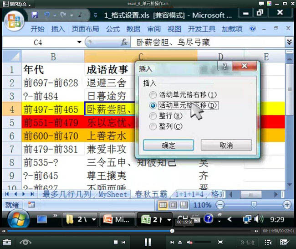Undo the last action in Excel
Image resolution: width=296 pixels, height=249 pixels.
tap(47, 15)
